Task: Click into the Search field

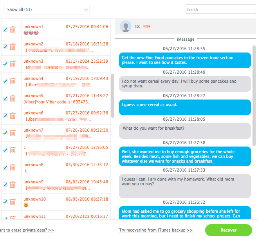Action: [221, 9]
